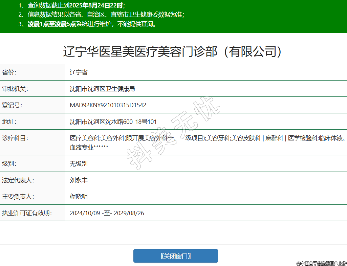The image size is (347, 266).
Task: Select the 无级别 level value
Action: (79, 164)
